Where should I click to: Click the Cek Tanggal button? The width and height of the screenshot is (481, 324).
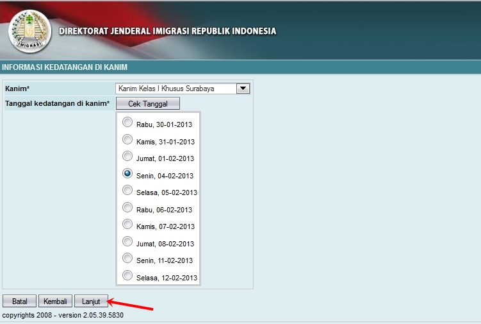pyautogui.click(x=148, y=103)
